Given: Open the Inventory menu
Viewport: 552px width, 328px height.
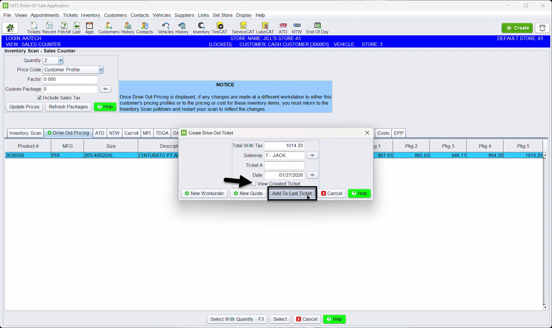Looking at the screenshot, I should pos(90,15).
